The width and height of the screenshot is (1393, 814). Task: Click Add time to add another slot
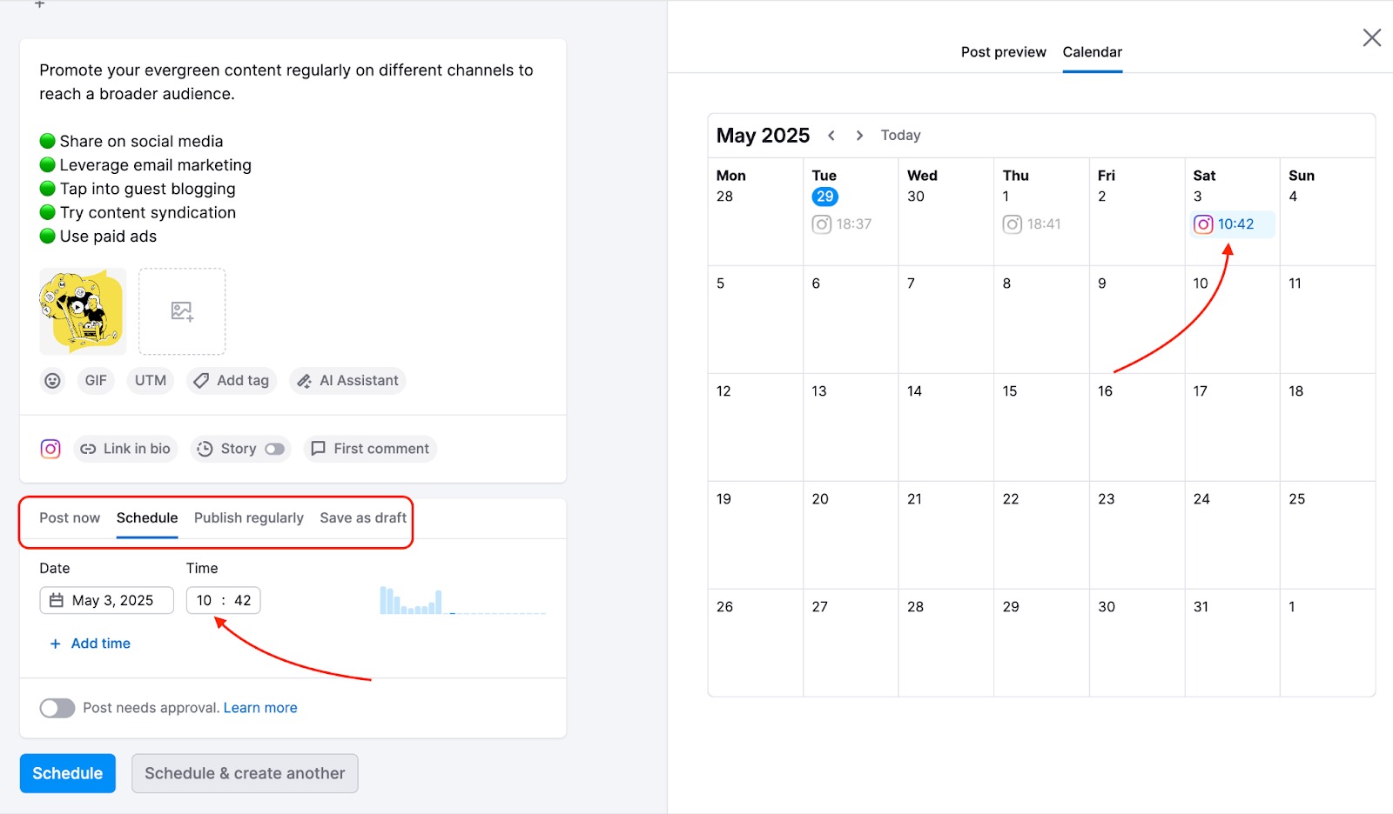coord(89,643)
